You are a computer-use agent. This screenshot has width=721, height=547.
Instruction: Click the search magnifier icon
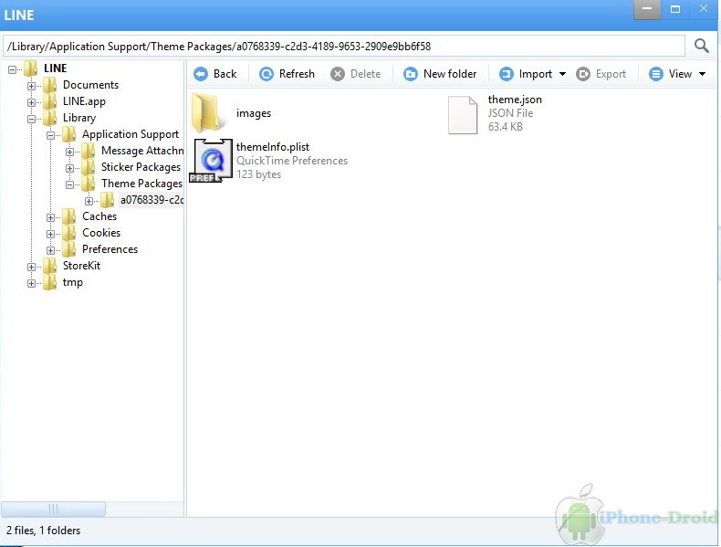point(701,46)
